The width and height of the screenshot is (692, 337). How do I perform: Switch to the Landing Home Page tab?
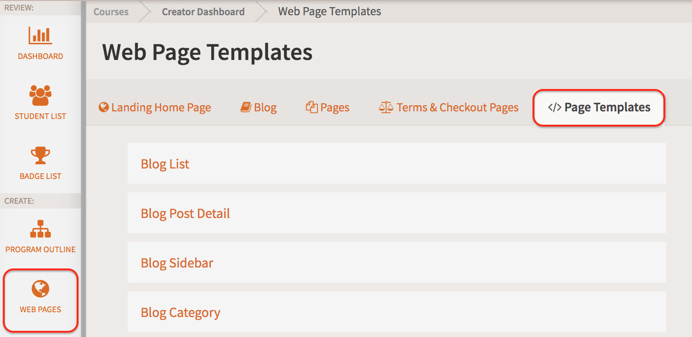click(x=155, y=108)
